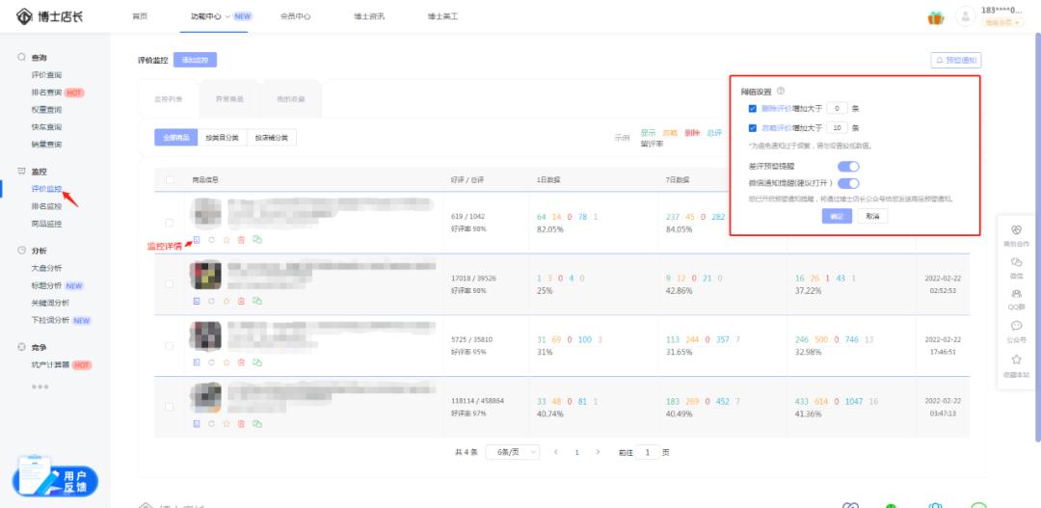Image resolution: width=1041 pixels, height=508 pixels.
Task: Star the third product row as favorite
Action: click(227, 361)
